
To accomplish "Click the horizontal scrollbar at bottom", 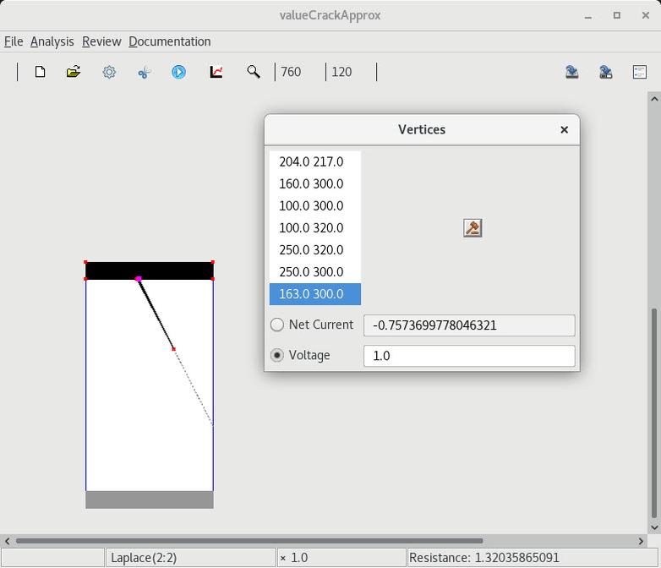I will click(249, 541).
